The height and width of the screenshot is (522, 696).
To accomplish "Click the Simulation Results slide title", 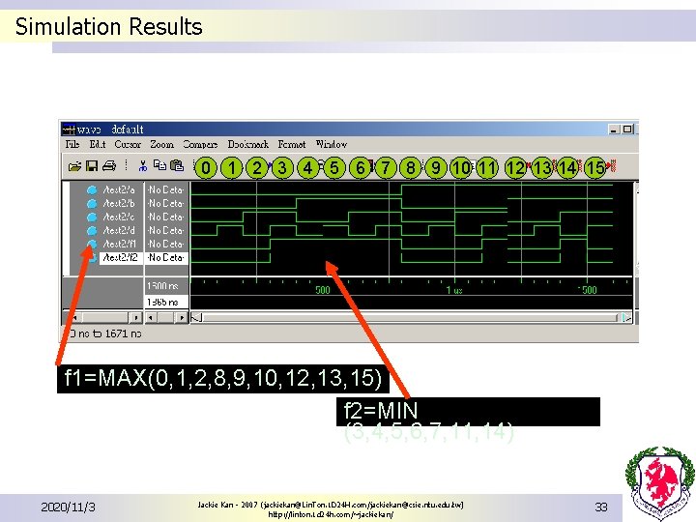I will (108, 27).
